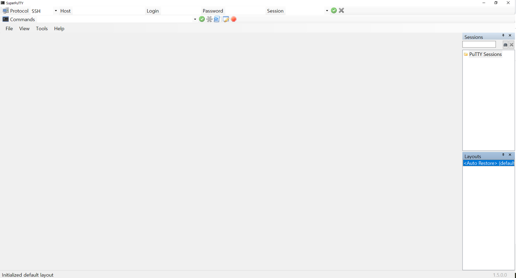Click the 'Initialized default layout' status text

coord(28,275)
